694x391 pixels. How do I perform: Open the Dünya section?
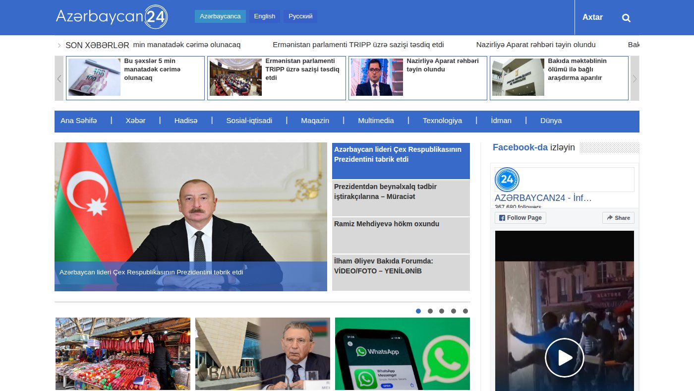[551, 121]
